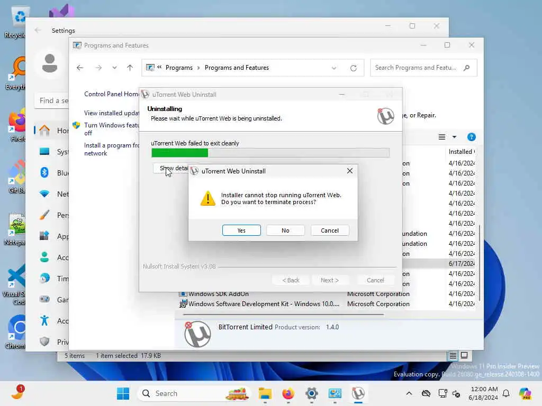Open the Control Panel Home link

pyautogui.click(x=111, y=94)
